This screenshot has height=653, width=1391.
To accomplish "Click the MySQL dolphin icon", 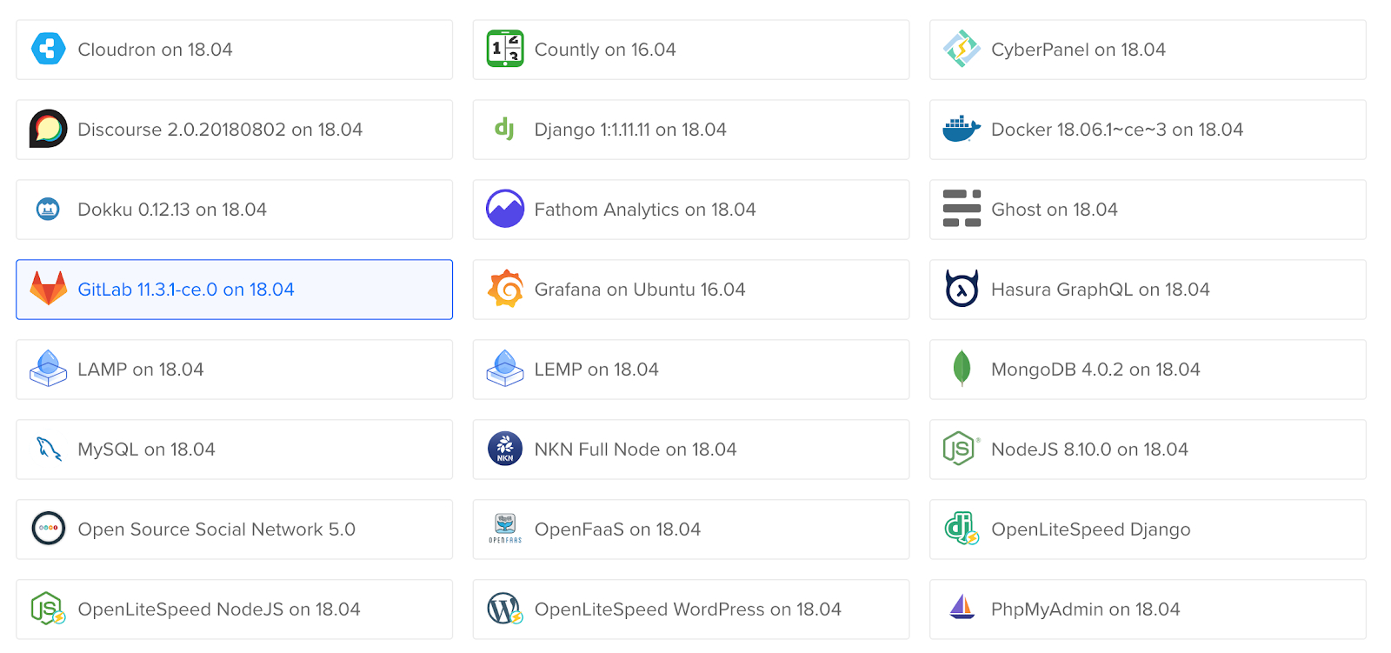I will coord(49,449).
